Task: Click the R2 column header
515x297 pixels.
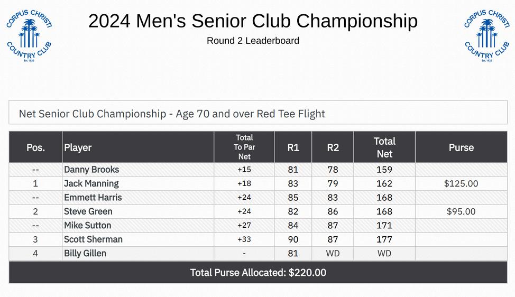Action: point(333,147)
